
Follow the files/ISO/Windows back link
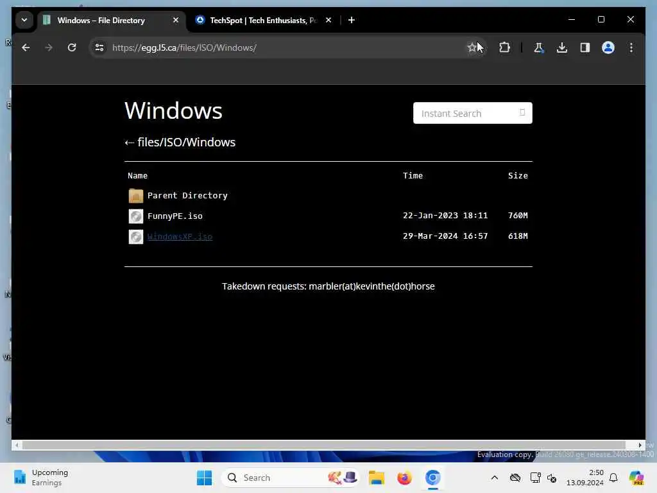click(180, 143)
